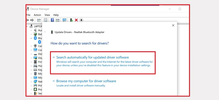Collapse the LAPTOP root node
This screenshot has height=100, width=219.
27,26
